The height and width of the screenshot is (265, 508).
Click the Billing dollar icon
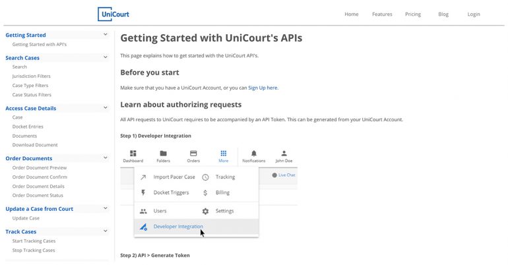click(x=205, y=193)
